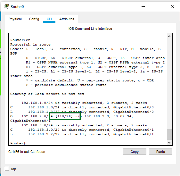Click 'P - periodic downloaded static route' line
Image resolution: width=180 pixels, height=176 pixels.
(x=66, y=85)
